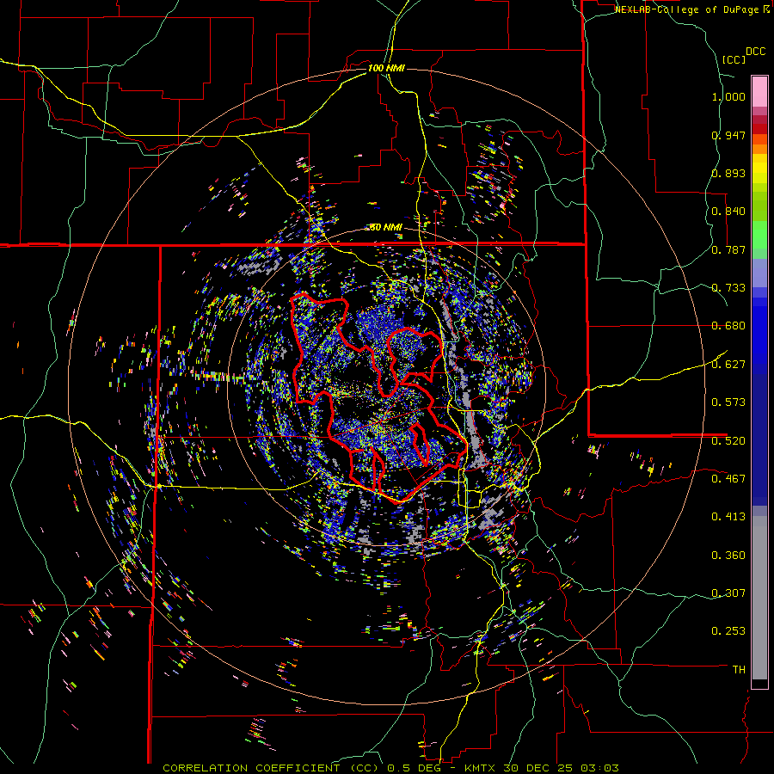Click the 0.947 color scale value
The height and width of the screenshot is (774, 774).
(x=728, y=135)
